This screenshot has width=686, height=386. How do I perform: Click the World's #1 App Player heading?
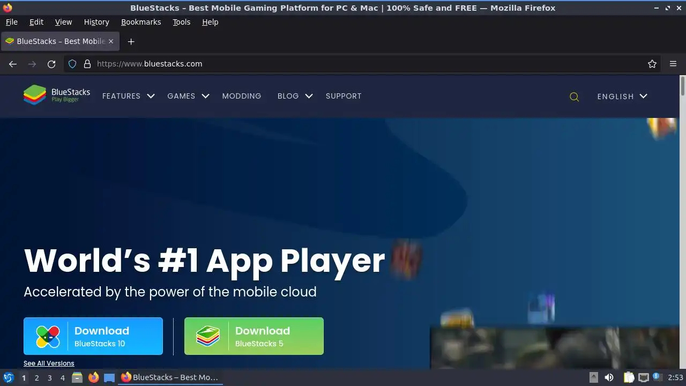(x=204, y=261)
